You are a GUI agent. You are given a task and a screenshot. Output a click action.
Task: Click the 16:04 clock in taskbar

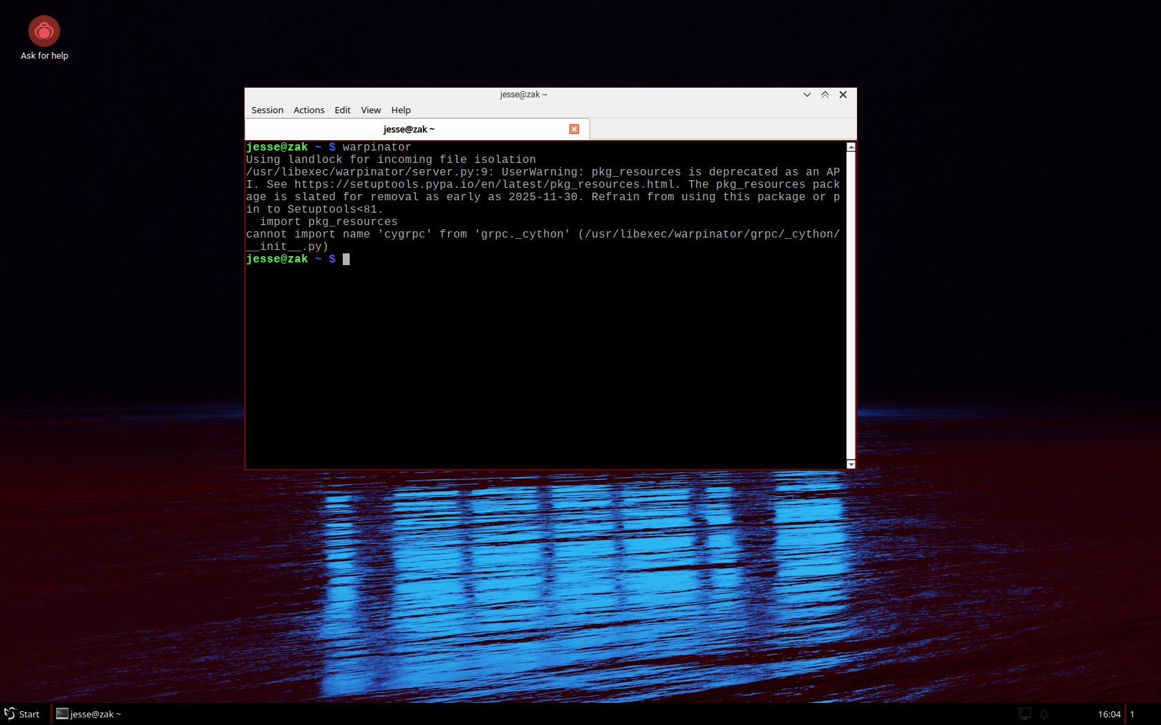click(1109, 714)
